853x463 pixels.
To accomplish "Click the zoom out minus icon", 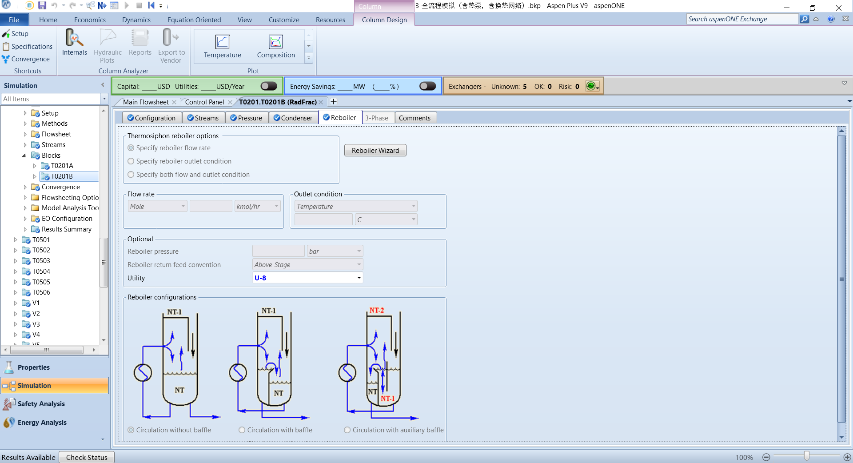I will point(766,457).
